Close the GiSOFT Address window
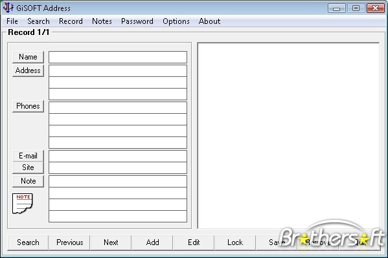This screenshot has width=388, height=258. point(376,8)
